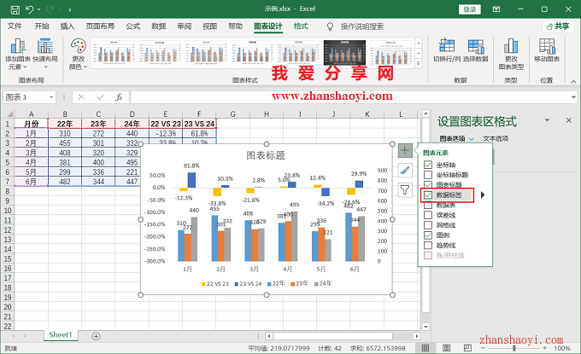
Task: Open the File (文件) tab
Action: point(15,26)
